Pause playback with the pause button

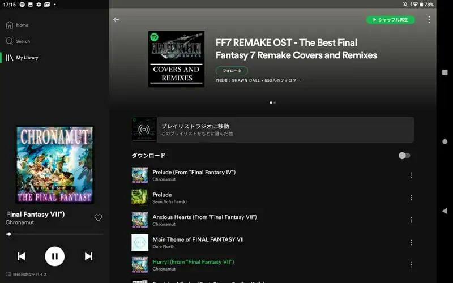click(54, 256)
